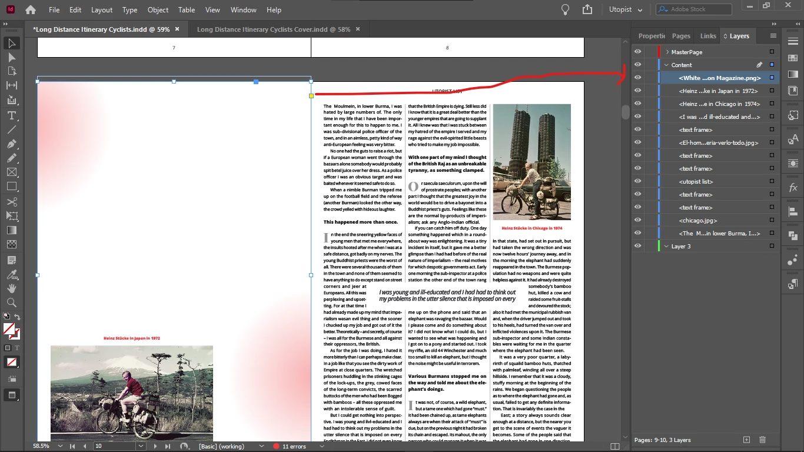Open the Layers panel flyout menu
The width and height of the screenshot is (804, 452).
click(x=773, y=36)
